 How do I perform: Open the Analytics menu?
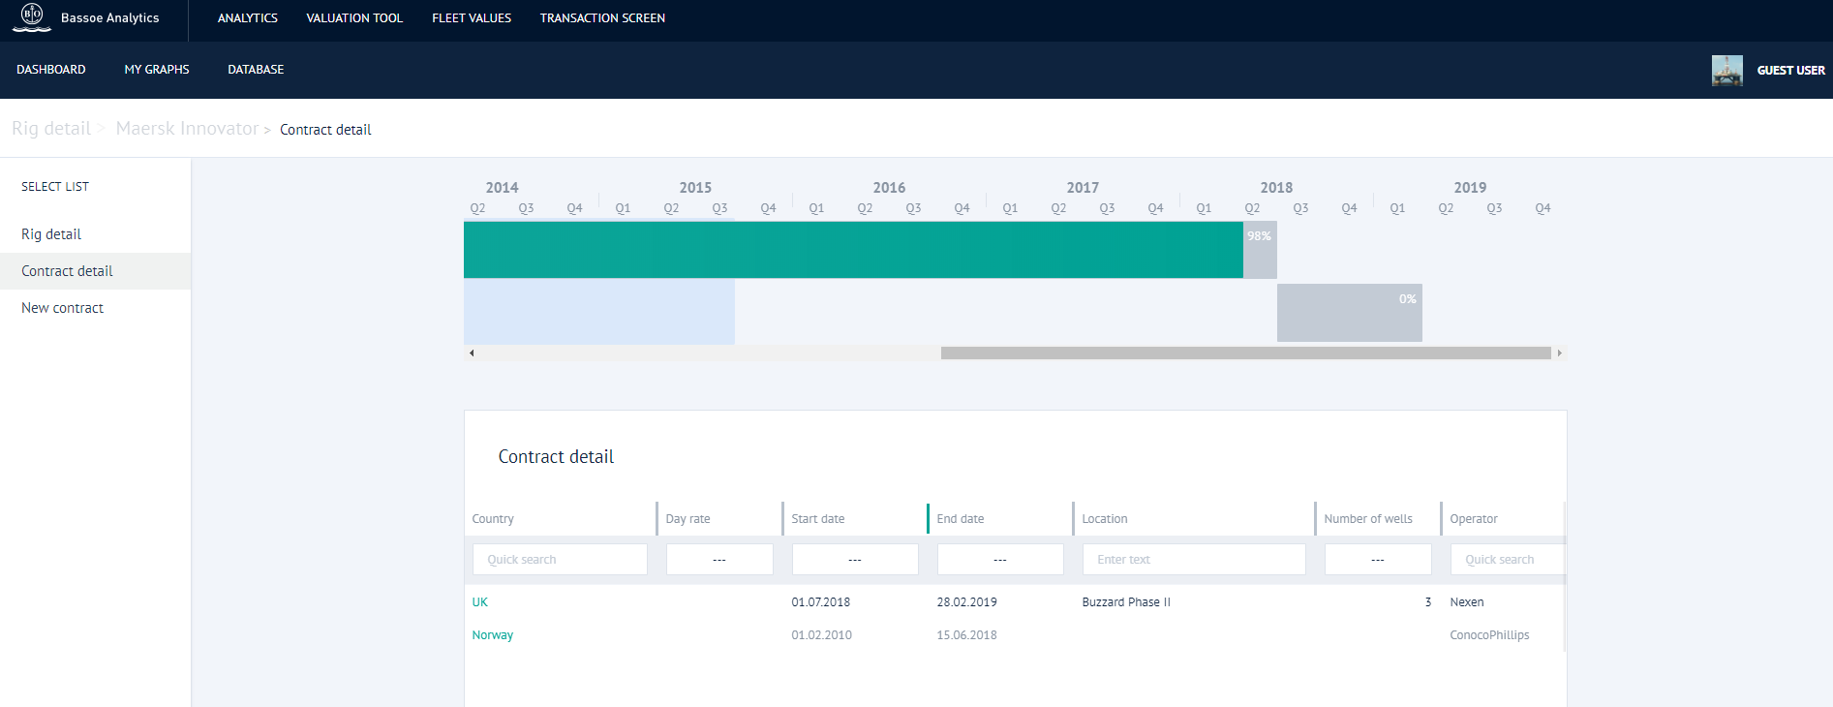[x=247, y=18]
